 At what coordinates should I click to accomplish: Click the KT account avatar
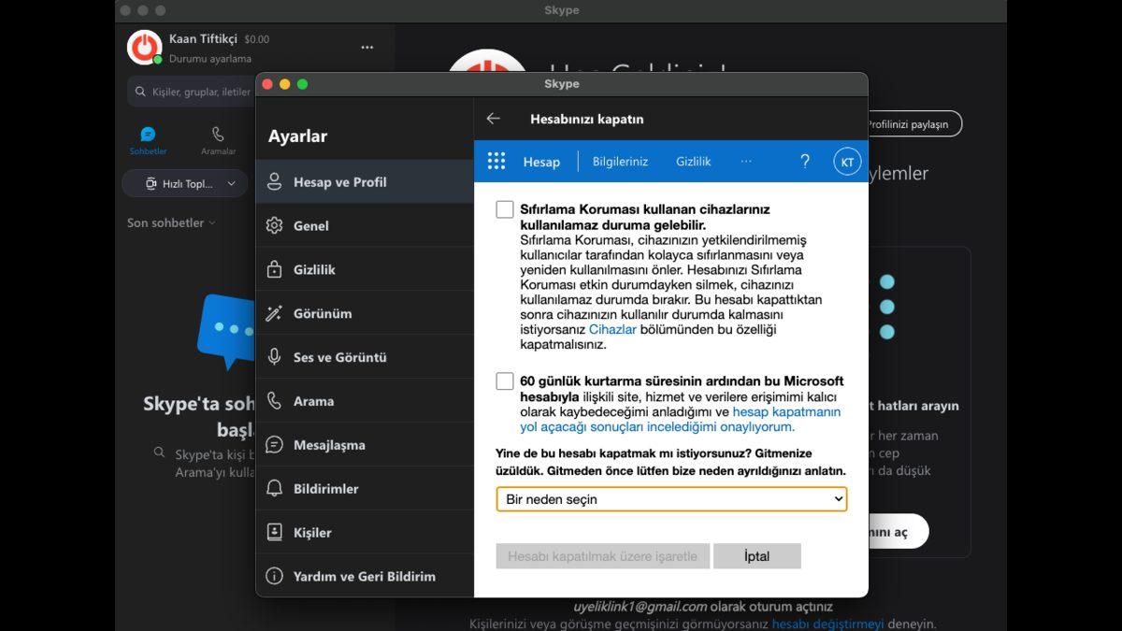(x=846, y=161)
